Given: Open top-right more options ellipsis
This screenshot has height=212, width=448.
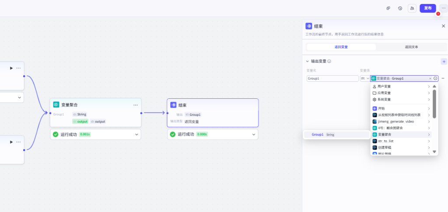Looking at the screenshot, I should (443, 8).
